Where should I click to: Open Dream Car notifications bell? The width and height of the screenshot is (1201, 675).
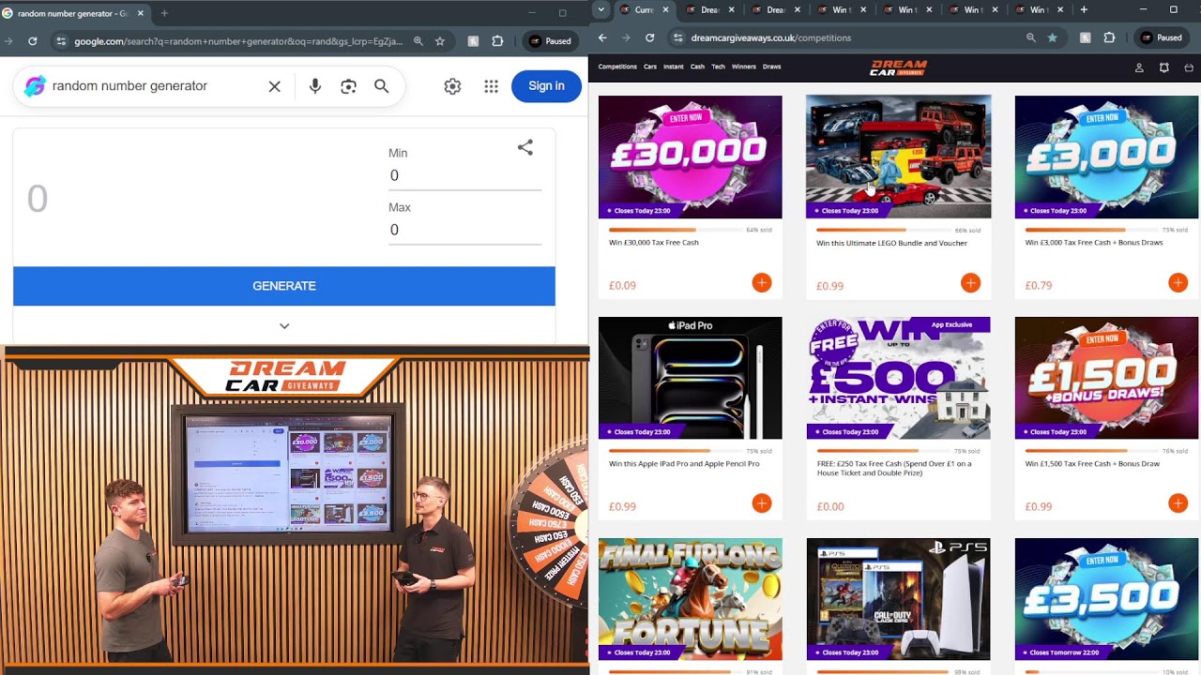(1164, 67)
